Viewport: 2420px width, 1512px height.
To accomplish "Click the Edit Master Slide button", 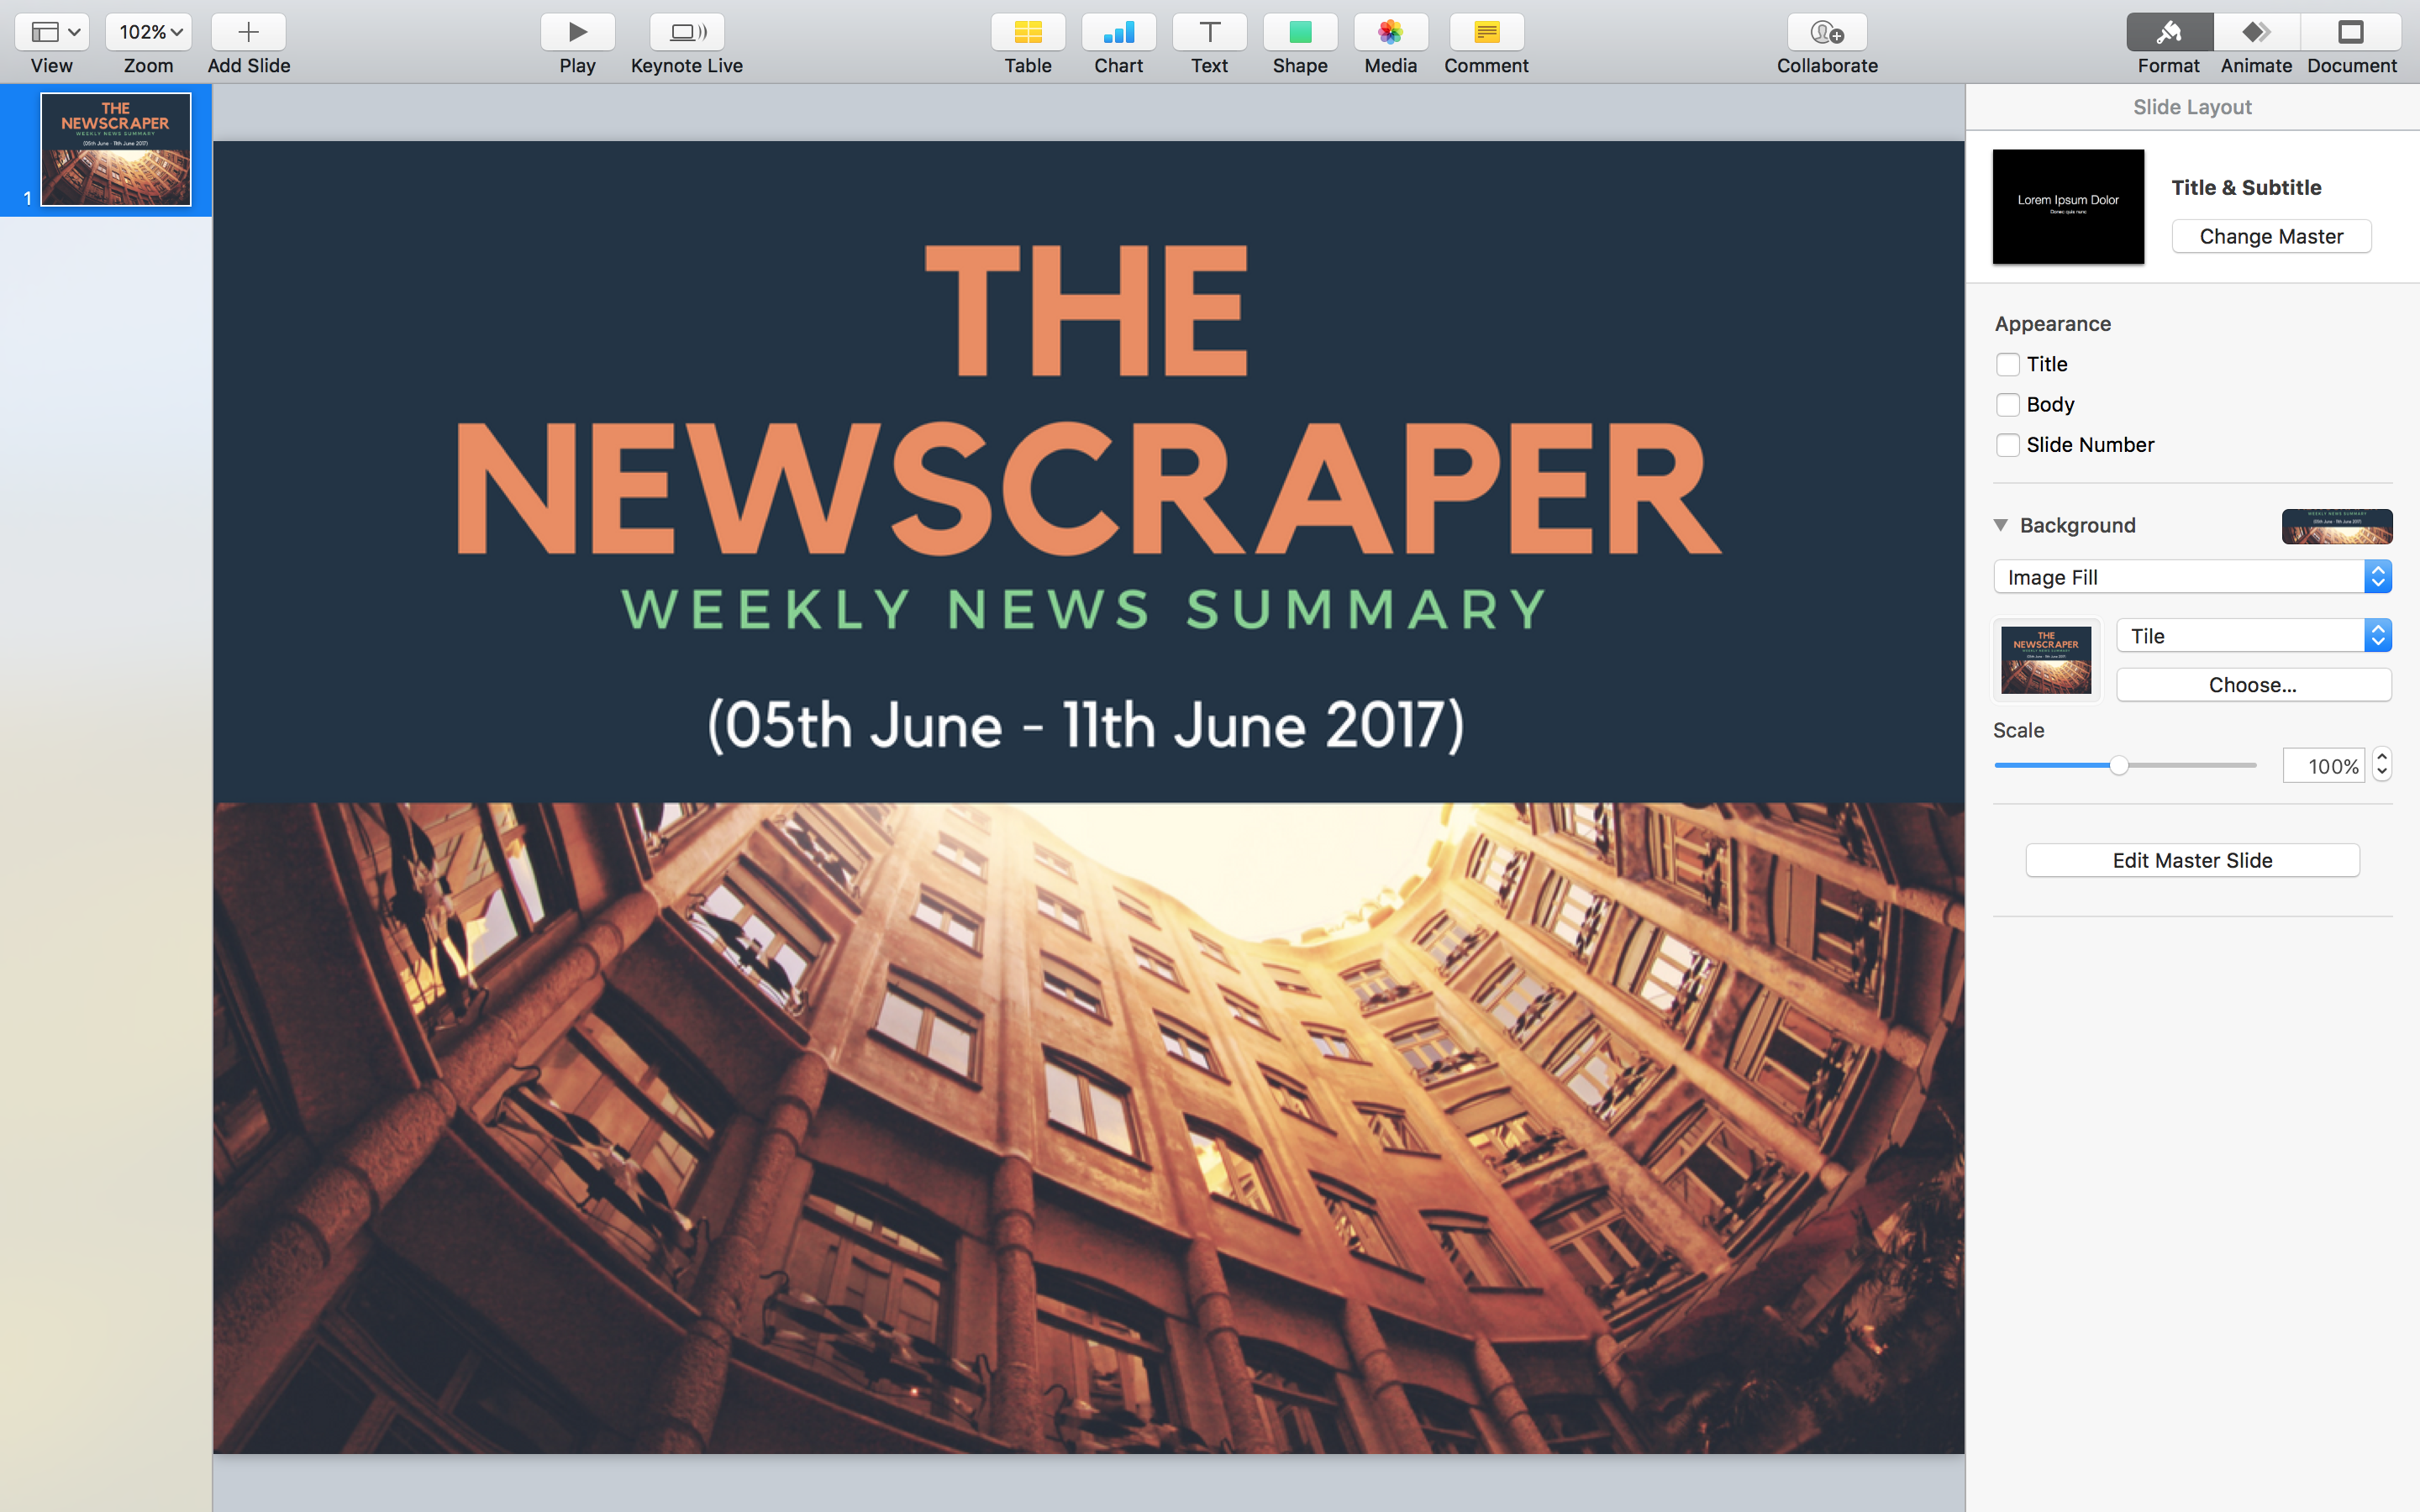I will point(2191,860).
